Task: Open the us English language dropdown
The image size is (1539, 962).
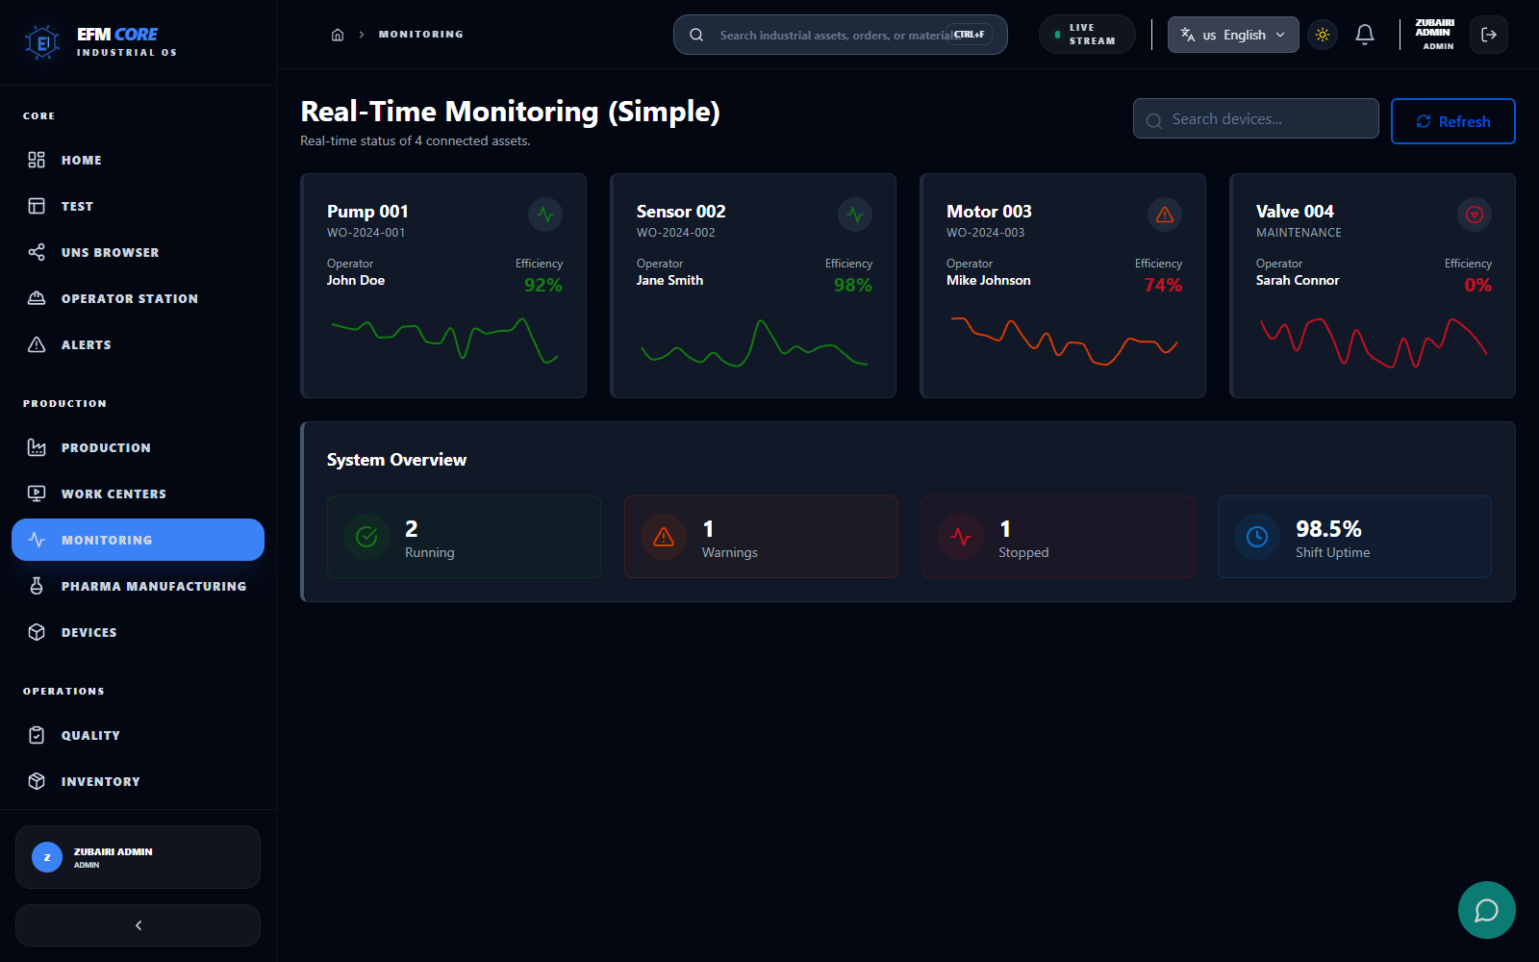Action: click(1232, 35)
